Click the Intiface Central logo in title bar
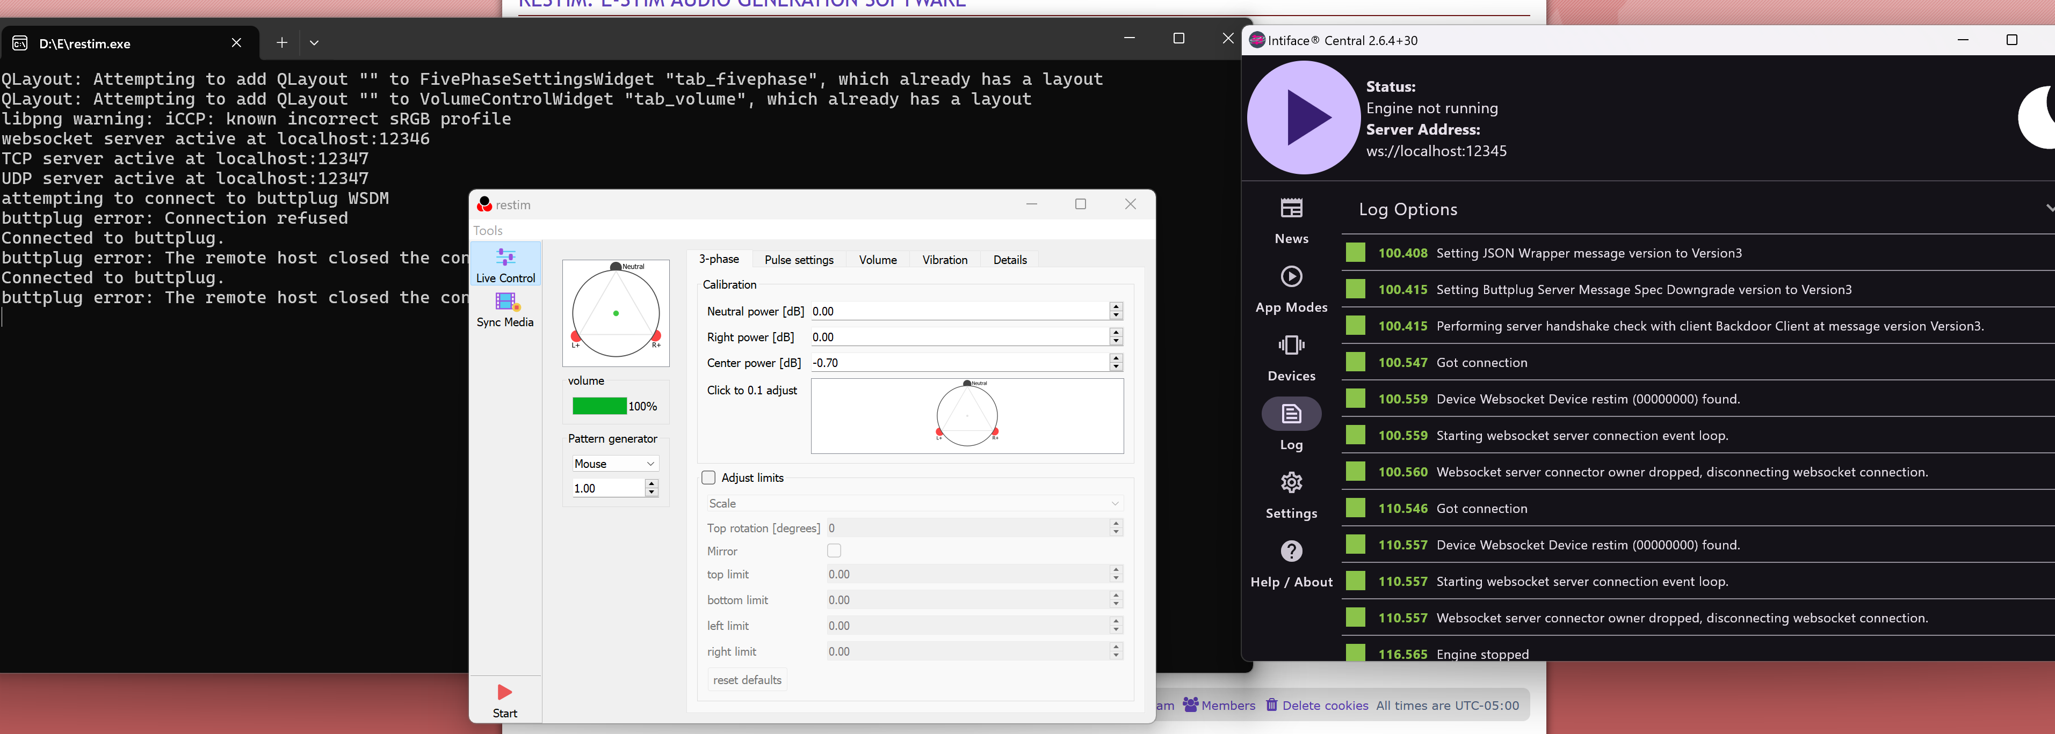Screen dimensions: 2055x734 tap(1257, 40)
